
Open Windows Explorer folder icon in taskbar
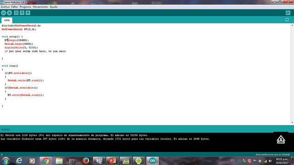[59, 161]
